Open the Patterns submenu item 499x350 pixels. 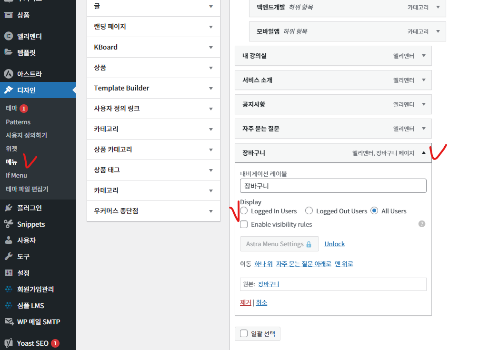(x=18, y=122)
